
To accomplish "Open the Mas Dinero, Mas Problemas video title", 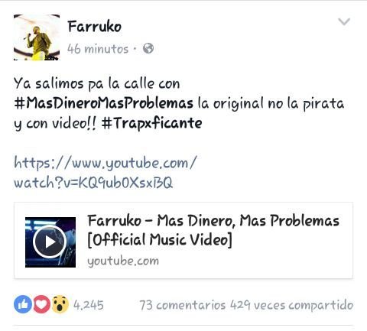I will click(213, 230).
